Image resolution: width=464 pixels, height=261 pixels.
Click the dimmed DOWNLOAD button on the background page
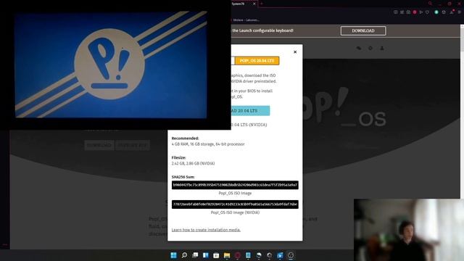[99, 145]
